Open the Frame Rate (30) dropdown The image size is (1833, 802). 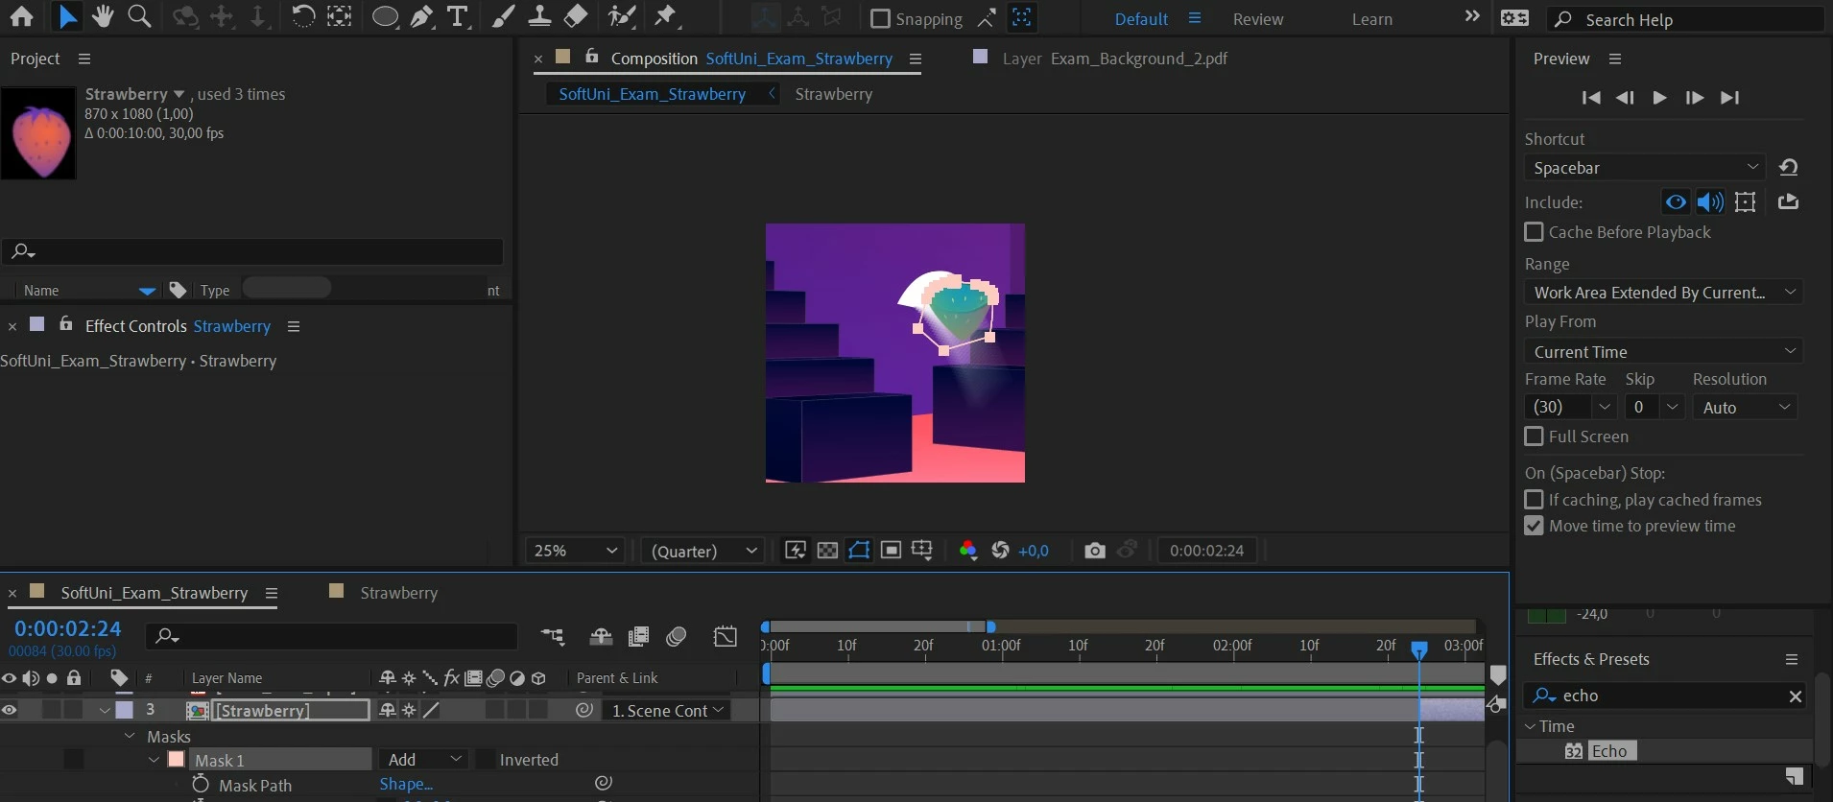[x=1571, y=407]
